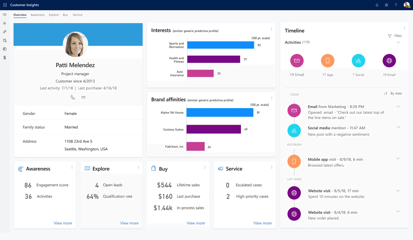This screenshot has height=240, width=413.
Task: Switch to the Buy tab
Action: click(66, 15)
